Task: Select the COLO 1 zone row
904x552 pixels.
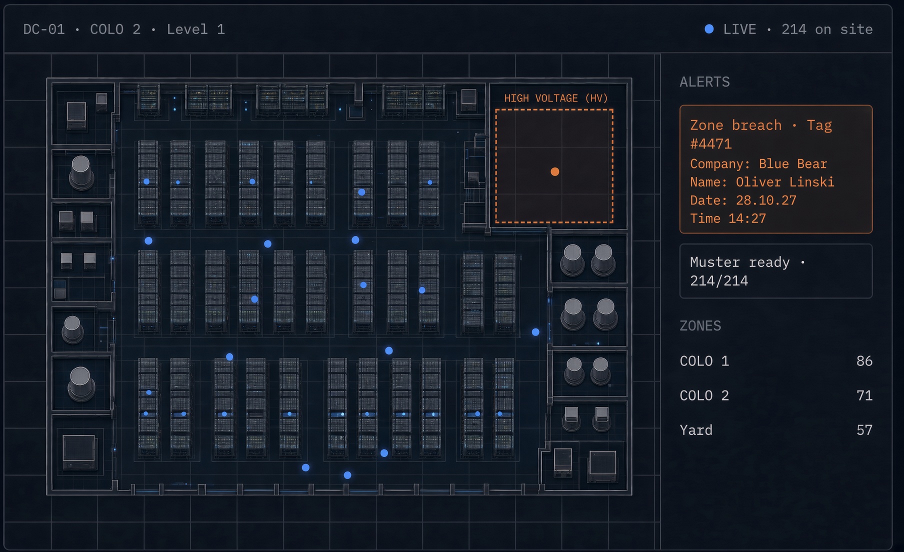Action: (x=776, y=361)
